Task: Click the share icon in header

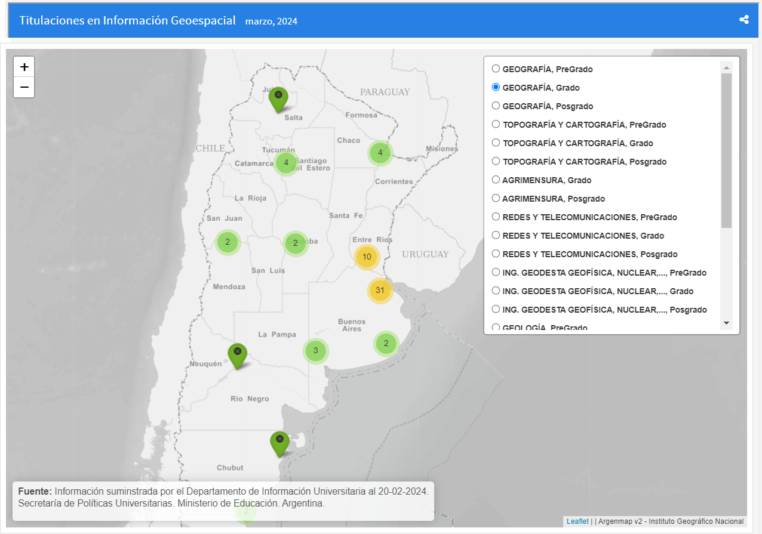Action: (x=743, y=20)
